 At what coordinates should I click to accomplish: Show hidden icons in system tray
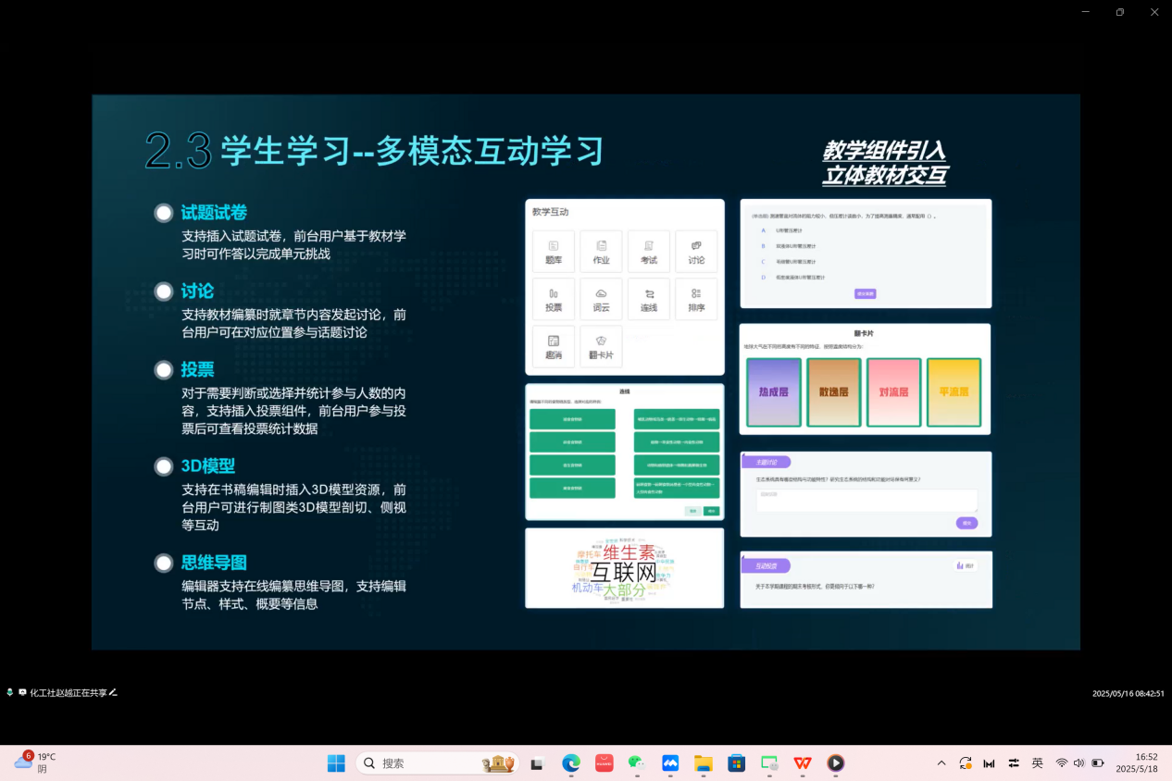pos(941,763)
